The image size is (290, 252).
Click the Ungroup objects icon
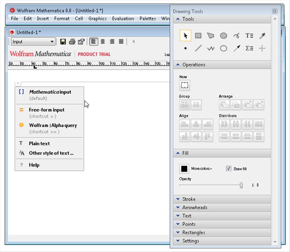point(196,104)
